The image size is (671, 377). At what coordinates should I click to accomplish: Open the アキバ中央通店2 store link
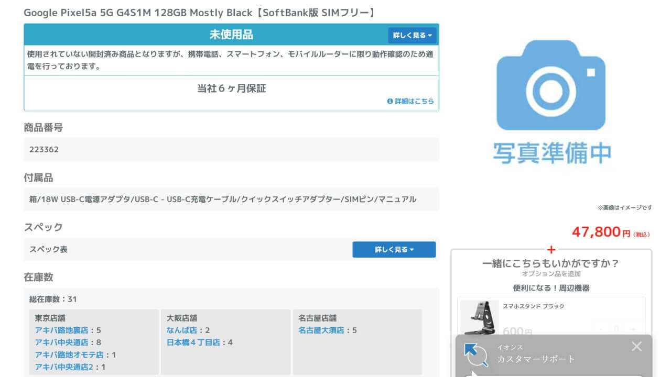point(64,367)
